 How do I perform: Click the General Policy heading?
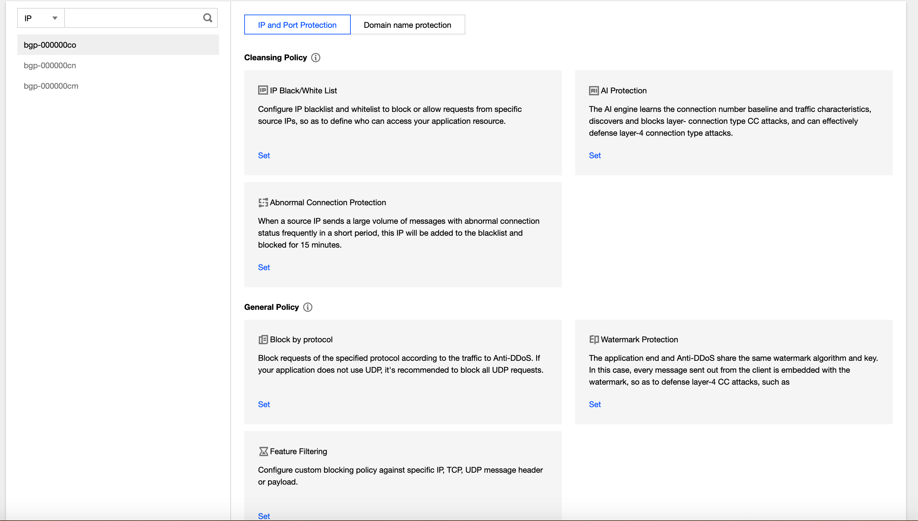point(272,307)
